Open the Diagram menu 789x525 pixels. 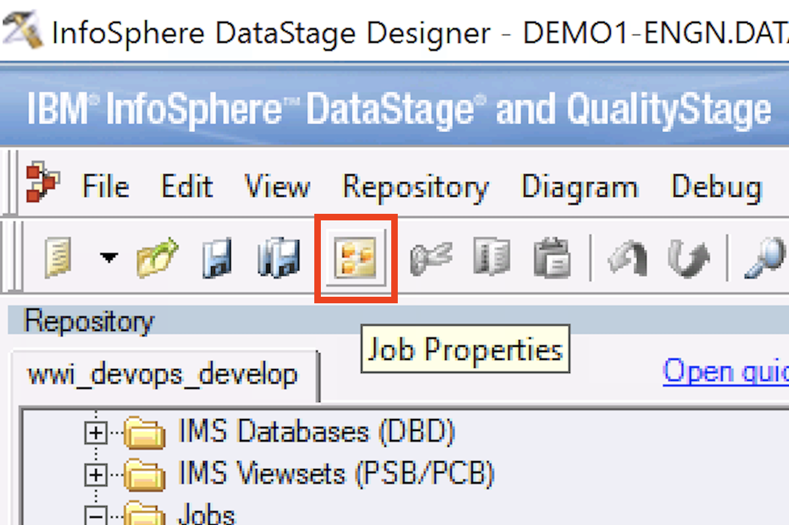(x=579, y=187)
